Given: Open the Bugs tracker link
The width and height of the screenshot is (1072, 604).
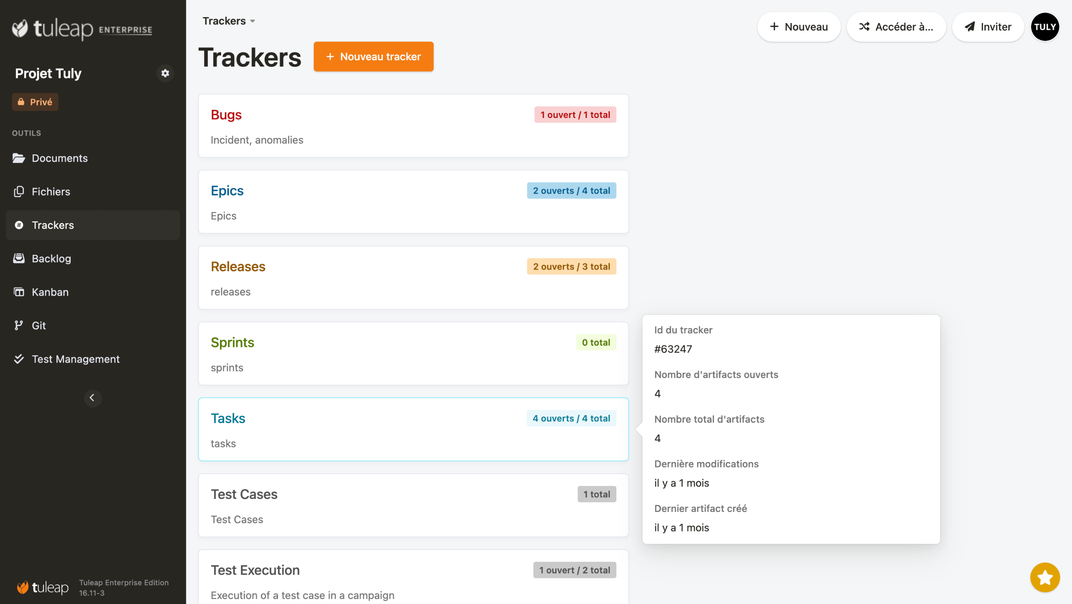Looking at the screenshot, I should (226, 115).
